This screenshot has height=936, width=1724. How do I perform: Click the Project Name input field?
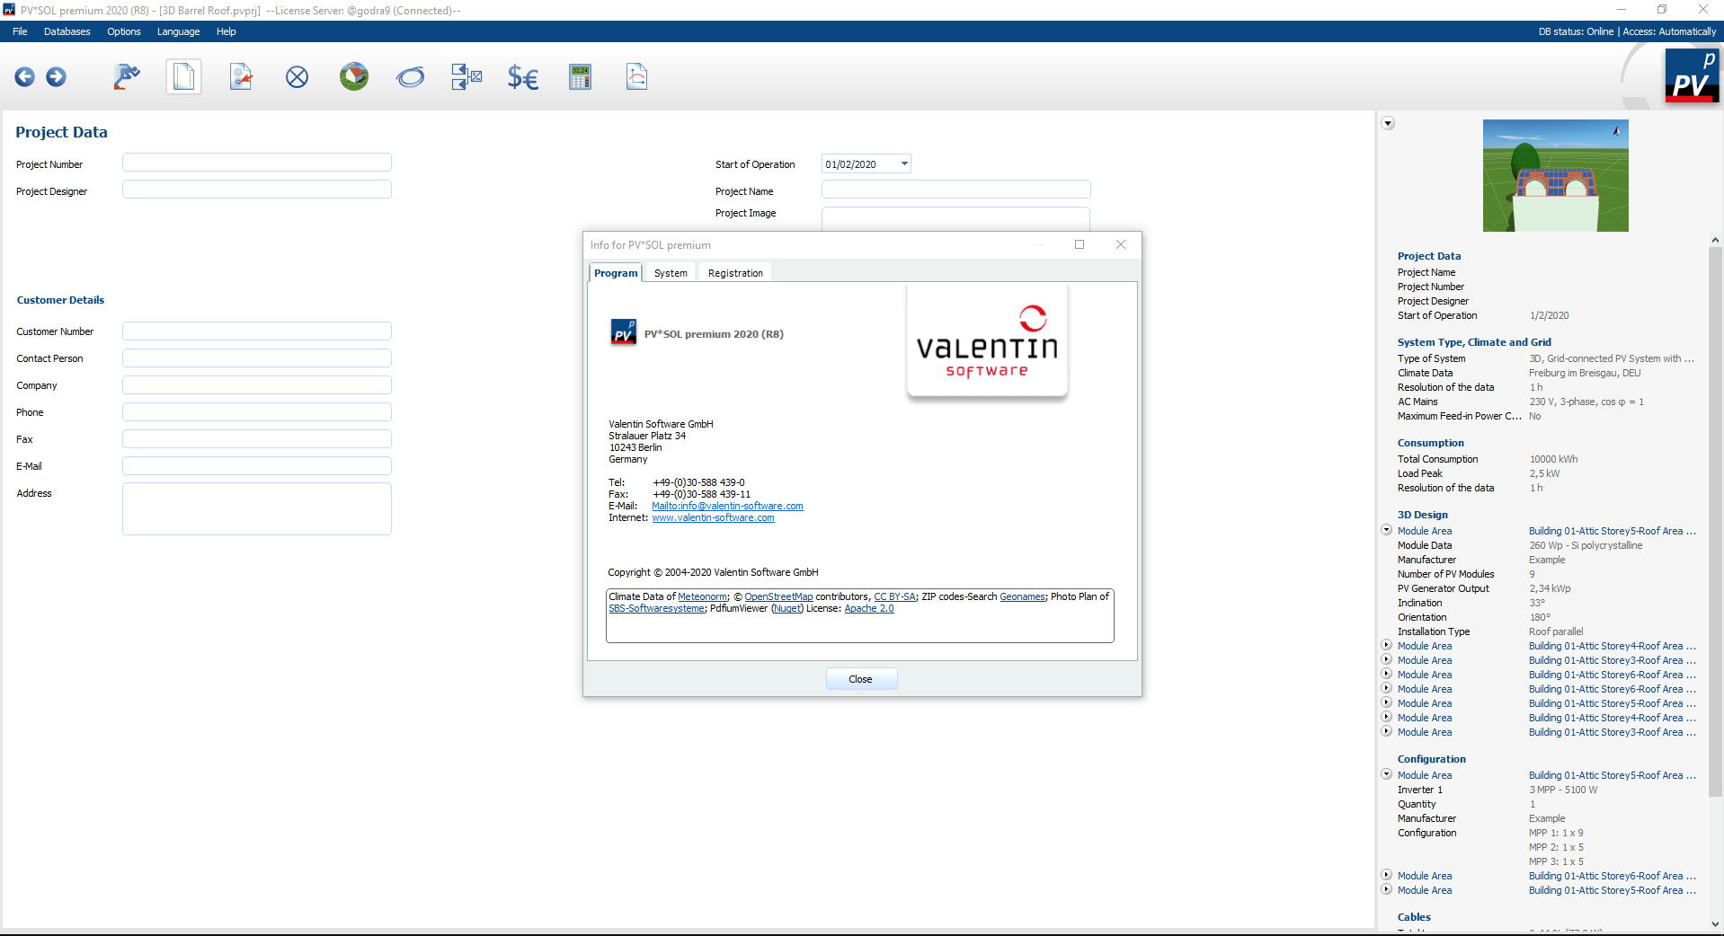(x=955, y=190)
